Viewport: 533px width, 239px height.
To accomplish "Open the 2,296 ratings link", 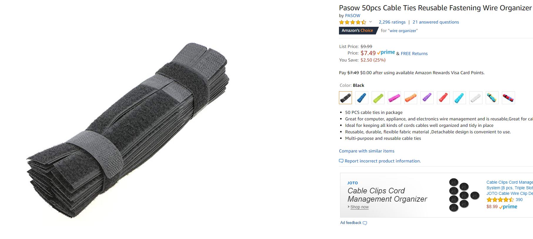I will tap(392, 22).
